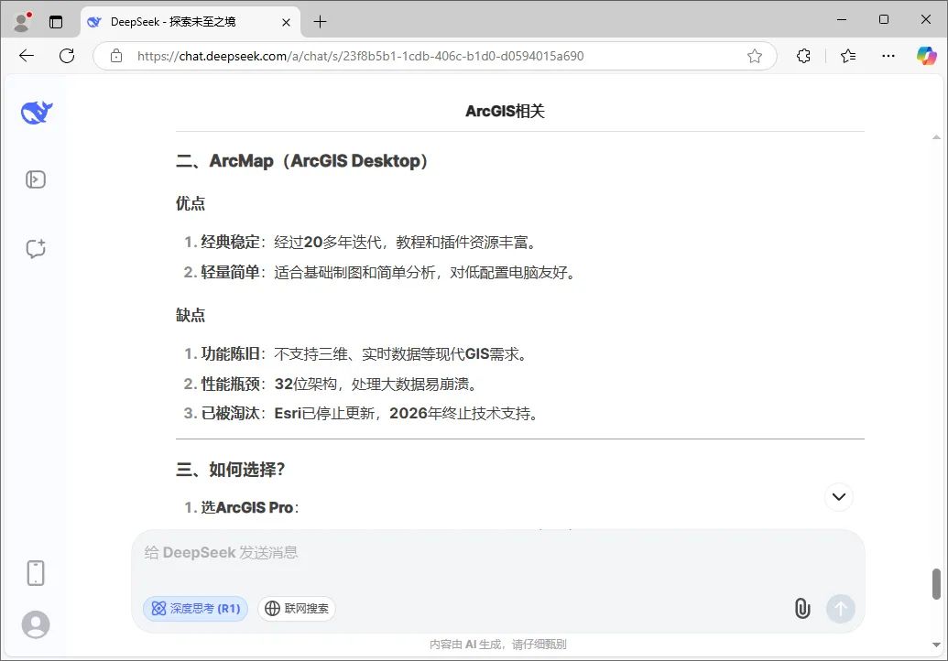Click the 内容由 AI 生成 disclaimer text
This screenshot has height=661, width=948.
pos(497,645)
